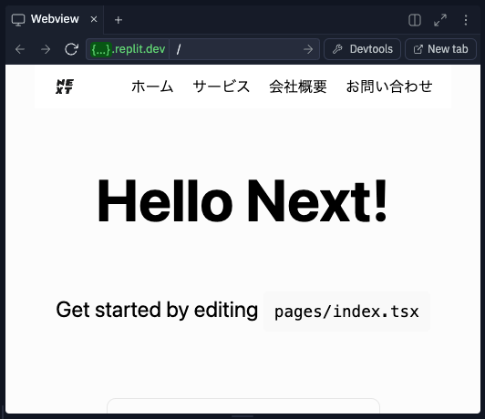This screenshot has width=485, height=419.
Task: Click the pages/index.tsx code label
Action: [346, 312]
